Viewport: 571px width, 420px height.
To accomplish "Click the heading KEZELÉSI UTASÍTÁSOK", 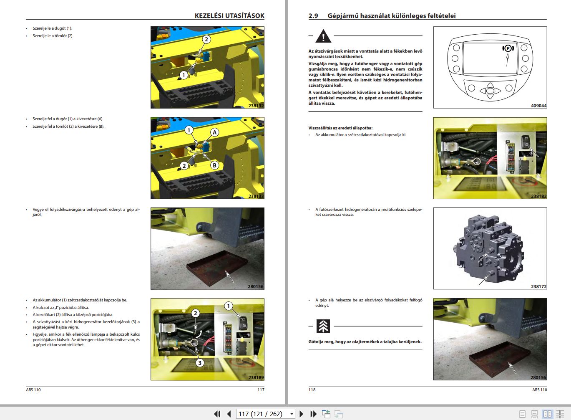I will 229,15.
